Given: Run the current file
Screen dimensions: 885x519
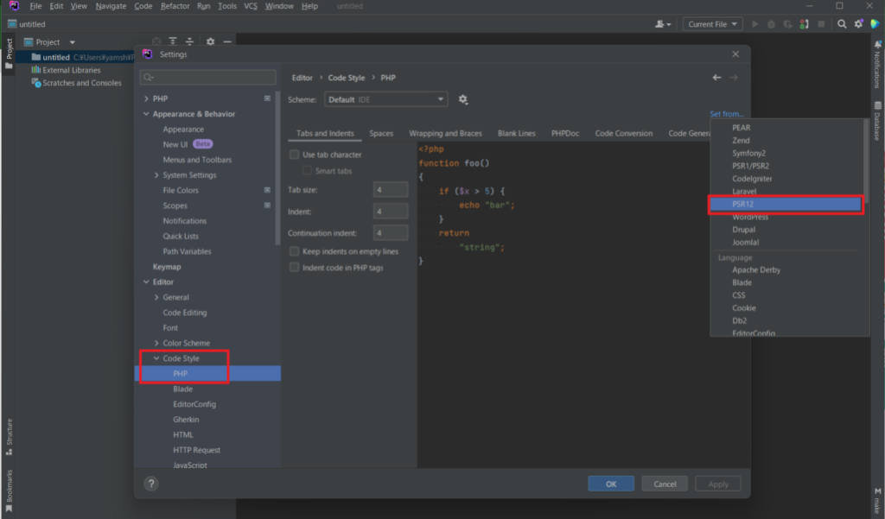Looking at the screenshot, I should pos(755,23).
